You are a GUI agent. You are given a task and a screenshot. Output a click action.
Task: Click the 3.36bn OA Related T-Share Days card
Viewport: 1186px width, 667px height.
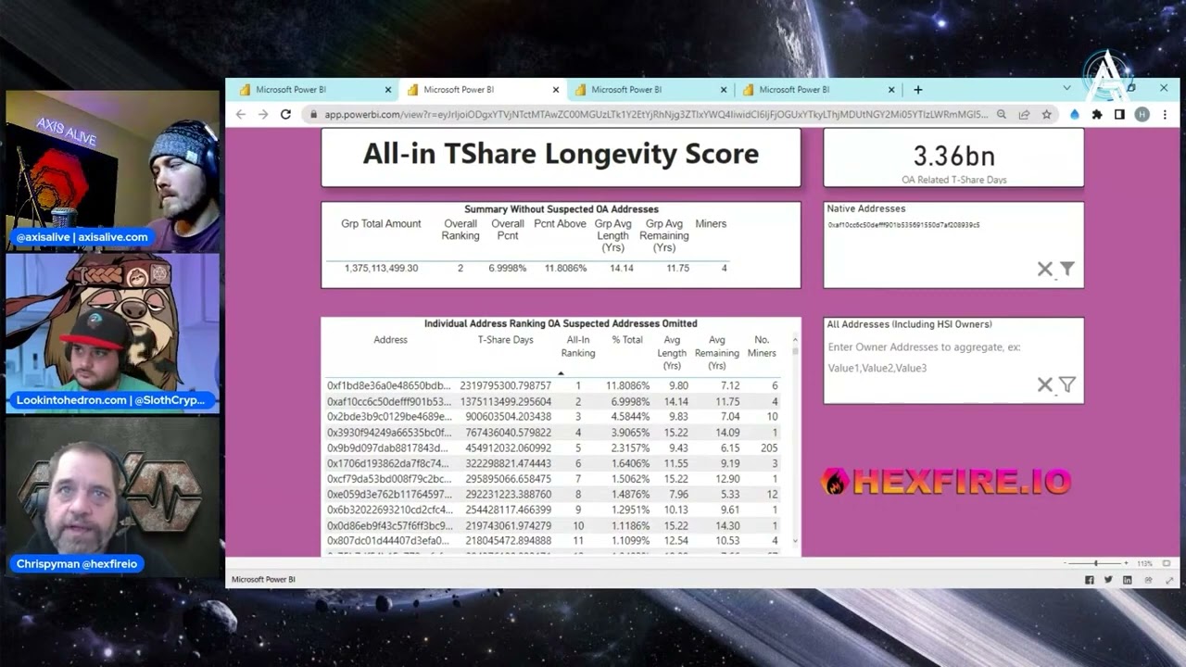tap(953, 157)
